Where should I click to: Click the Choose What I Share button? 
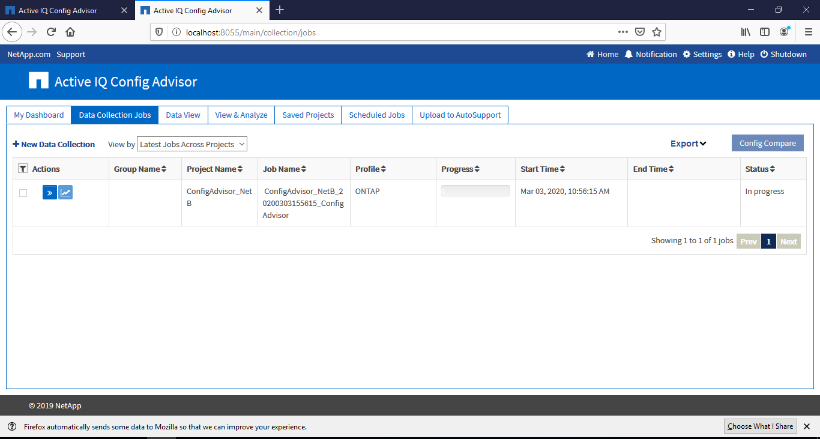pyautogui.click(x=760, y=426)
